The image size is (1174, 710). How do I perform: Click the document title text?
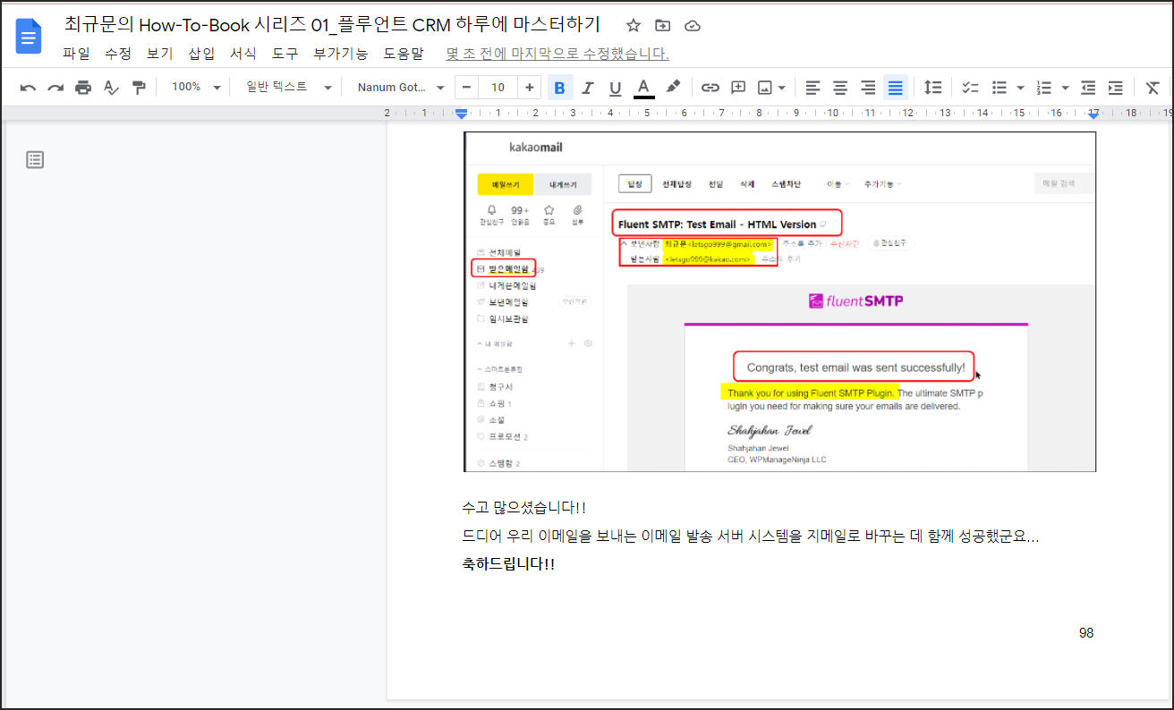click(x=332, y=25)
